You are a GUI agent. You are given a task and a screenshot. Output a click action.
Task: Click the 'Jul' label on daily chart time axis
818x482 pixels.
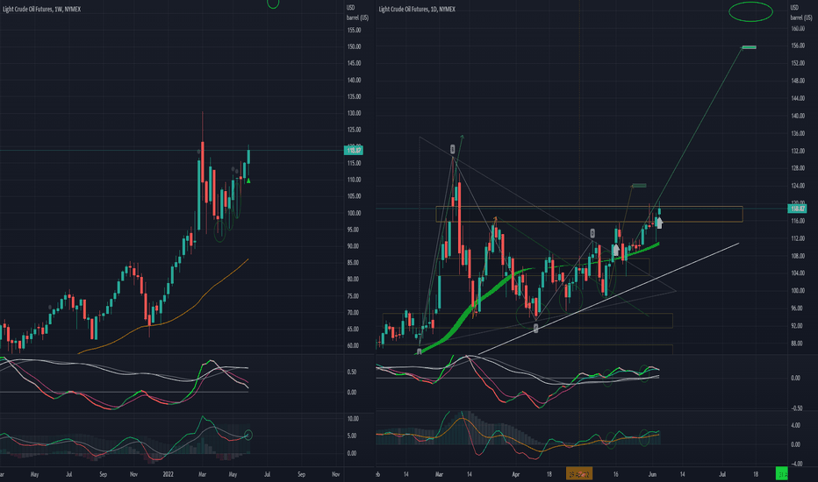pyautogui.click(x=722, y=474)
